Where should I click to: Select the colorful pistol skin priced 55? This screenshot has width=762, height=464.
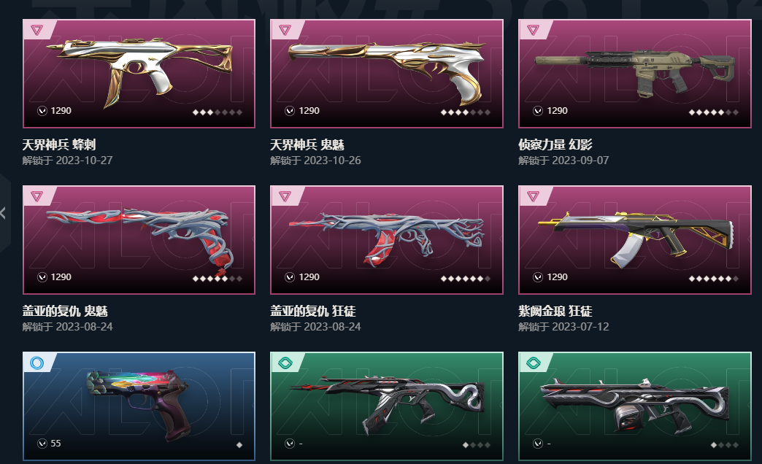coord(139,406)
